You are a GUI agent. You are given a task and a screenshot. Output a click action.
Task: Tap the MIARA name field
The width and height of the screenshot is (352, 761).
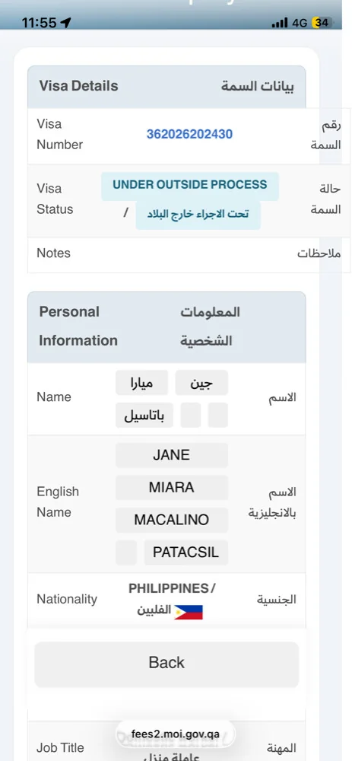click(x=172, y=488)
